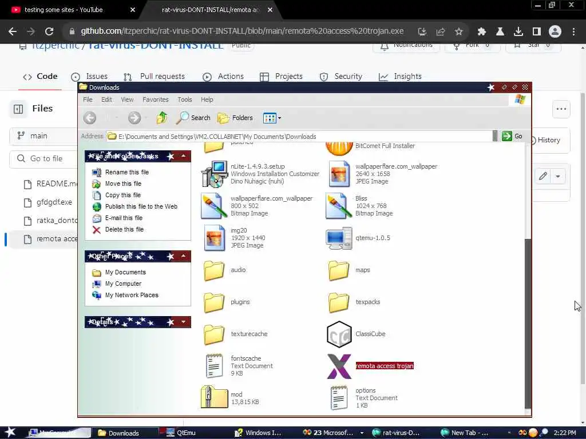Reload the GitHub page in Chrome
The height and width of the screenshot is (439, 586).
pos(49,31)
